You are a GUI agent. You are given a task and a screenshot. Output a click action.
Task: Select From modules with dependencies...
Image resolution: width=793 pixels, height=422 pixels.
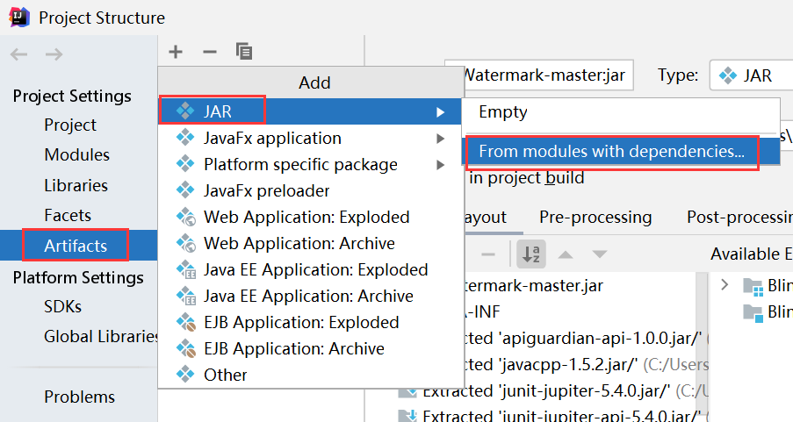coord(621,151)
